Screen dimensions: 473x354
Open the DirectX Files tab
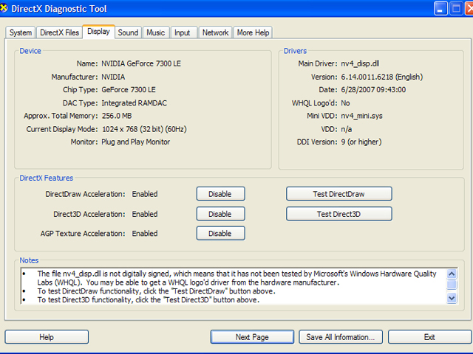point(59,32)
